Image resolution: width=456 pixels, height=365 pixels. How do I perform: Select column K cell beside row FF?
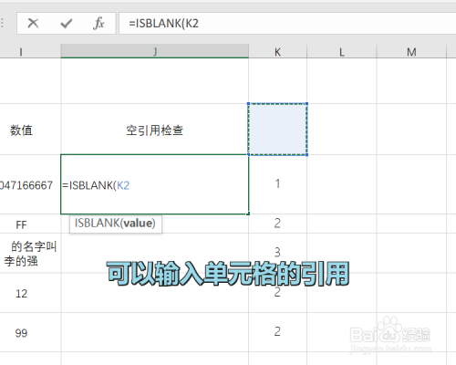[x=277, y=224]
